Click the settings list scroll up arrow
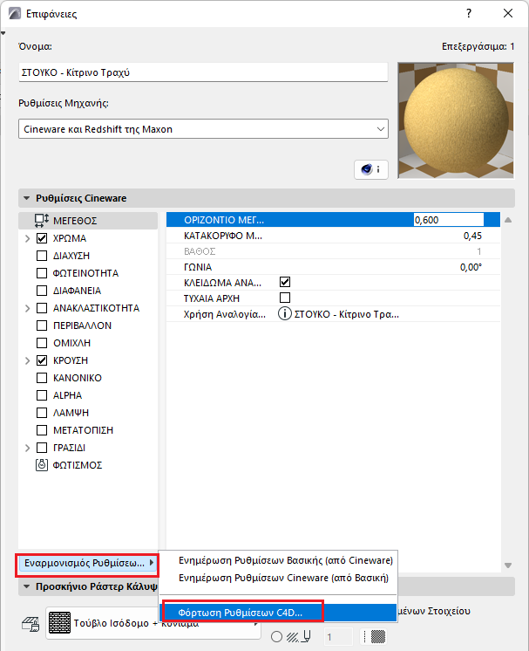Viewport: 529px width, 651px height. [508, 220]
